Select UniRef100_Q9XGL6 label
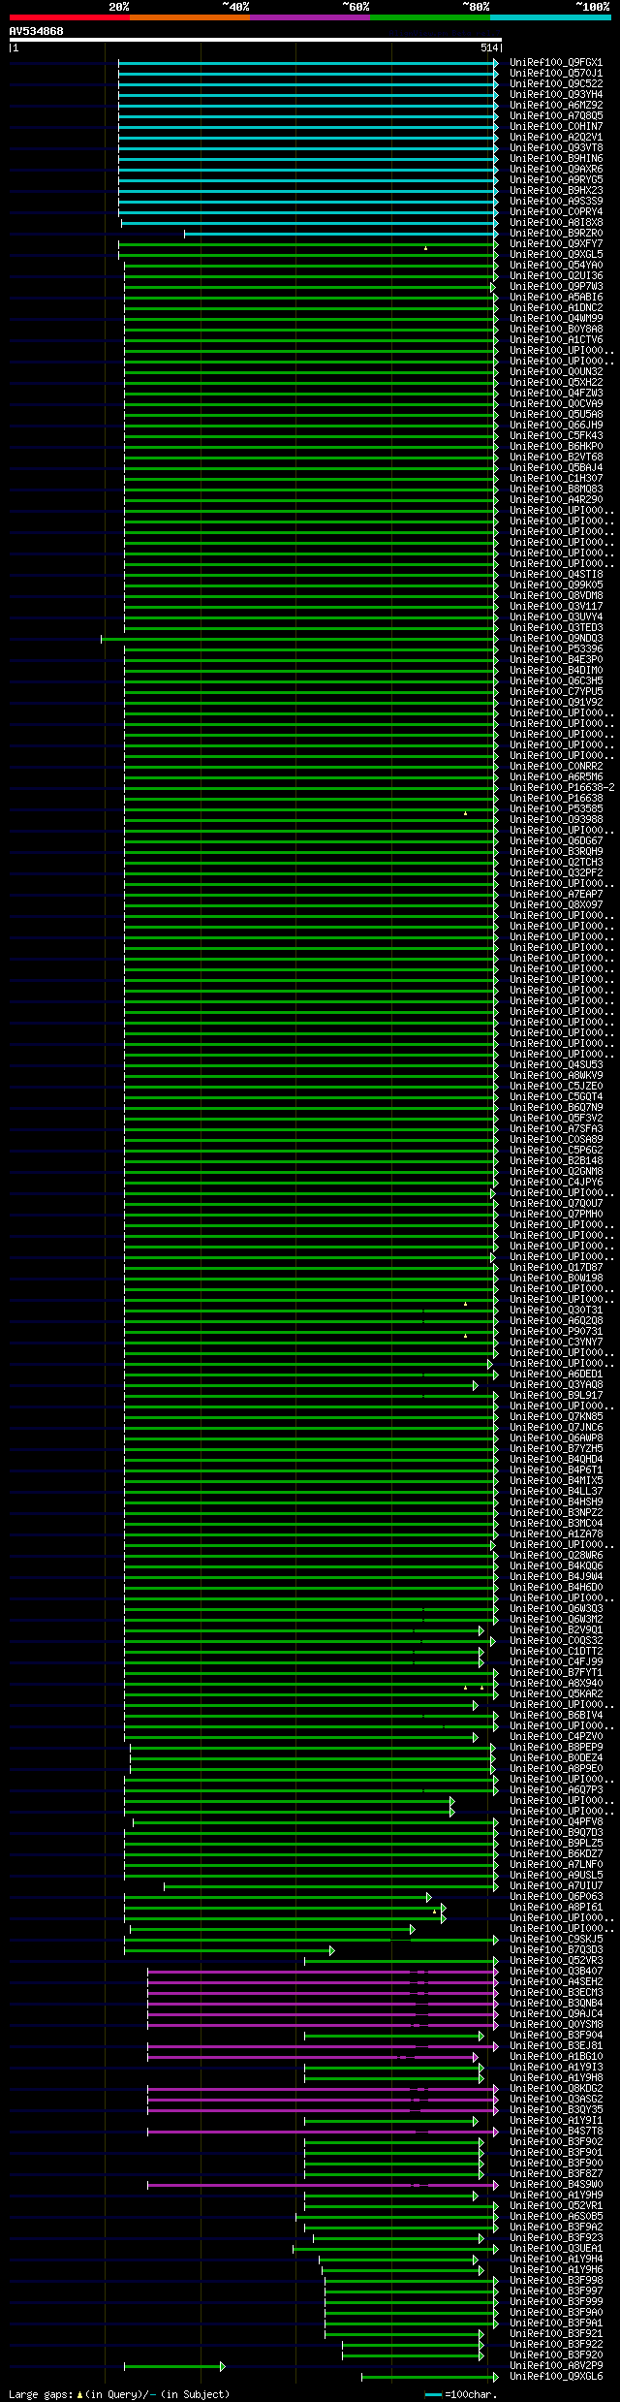The image size is (620, 2402). [556, 2377]
